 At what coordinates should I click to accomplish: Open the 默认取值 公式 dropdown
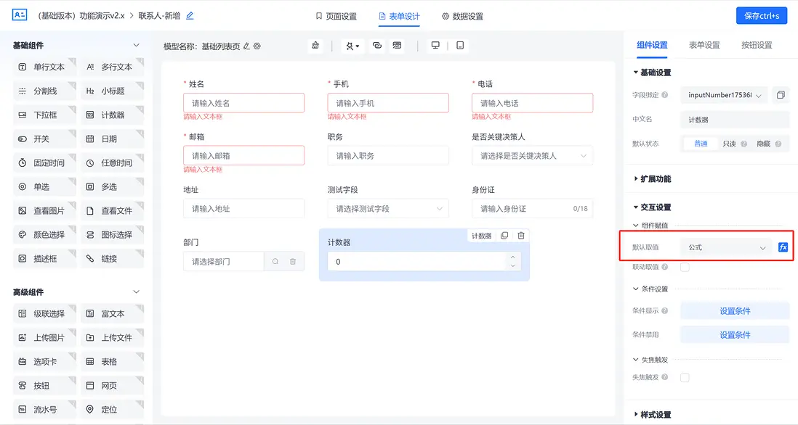[x=725, y=247]
